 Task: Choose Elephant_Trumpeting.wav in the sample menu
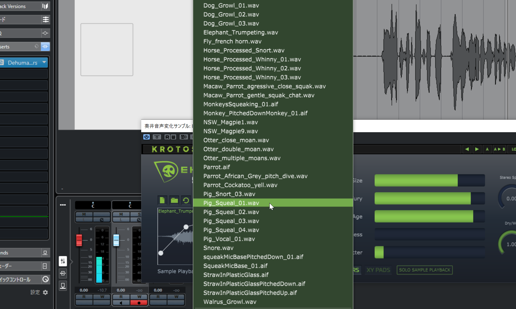pyautogui.click(x=273, y=32)
